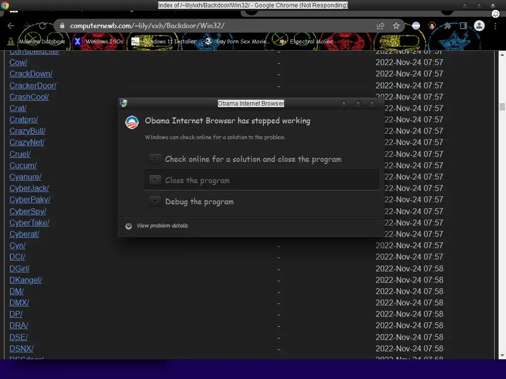Image resolution: width=506 pixels, height=379 pixels.
Task: Open the CyberSpy/ directory
Action: [x=28, y=211]
